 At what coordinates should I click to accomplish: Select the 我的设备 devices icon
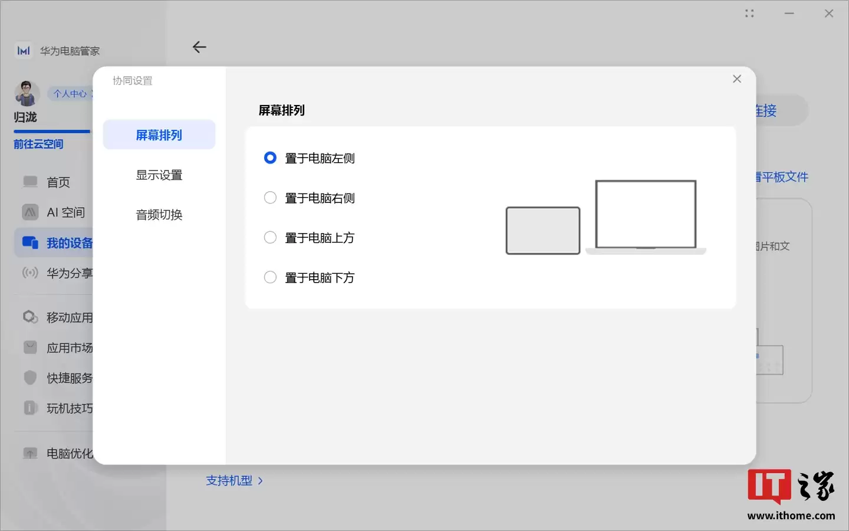point(29,242)
